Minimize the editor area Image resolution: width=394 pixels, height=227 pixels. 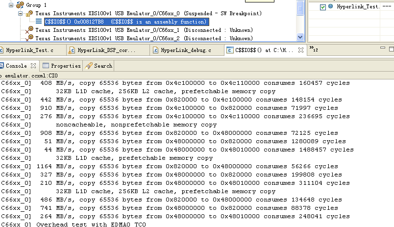point(383,48)
